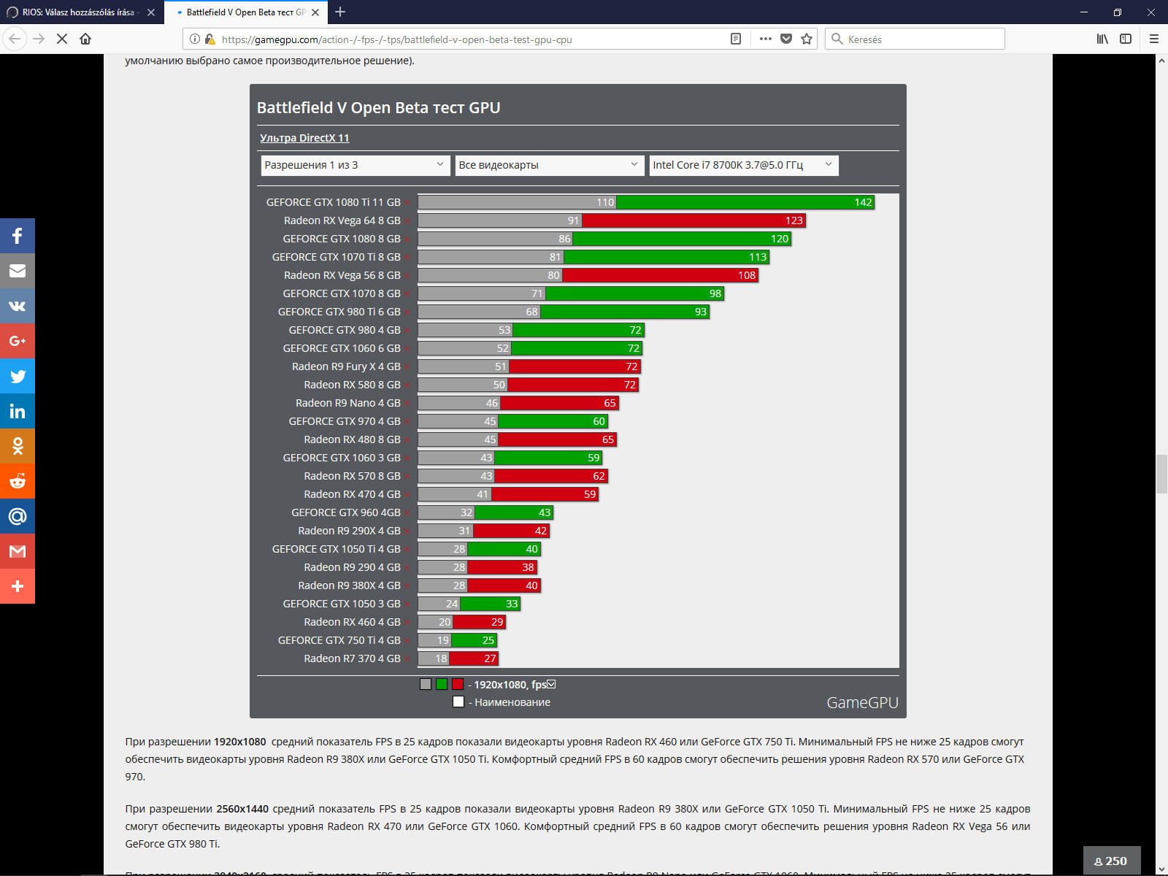Open Firefox library panel
The width and height of the screenshot is (1168, 876).
[x=1102, y=39]
